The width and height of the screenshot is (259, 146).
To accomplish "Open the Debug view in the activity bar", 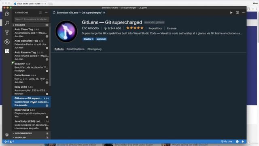I will (7, 42).
